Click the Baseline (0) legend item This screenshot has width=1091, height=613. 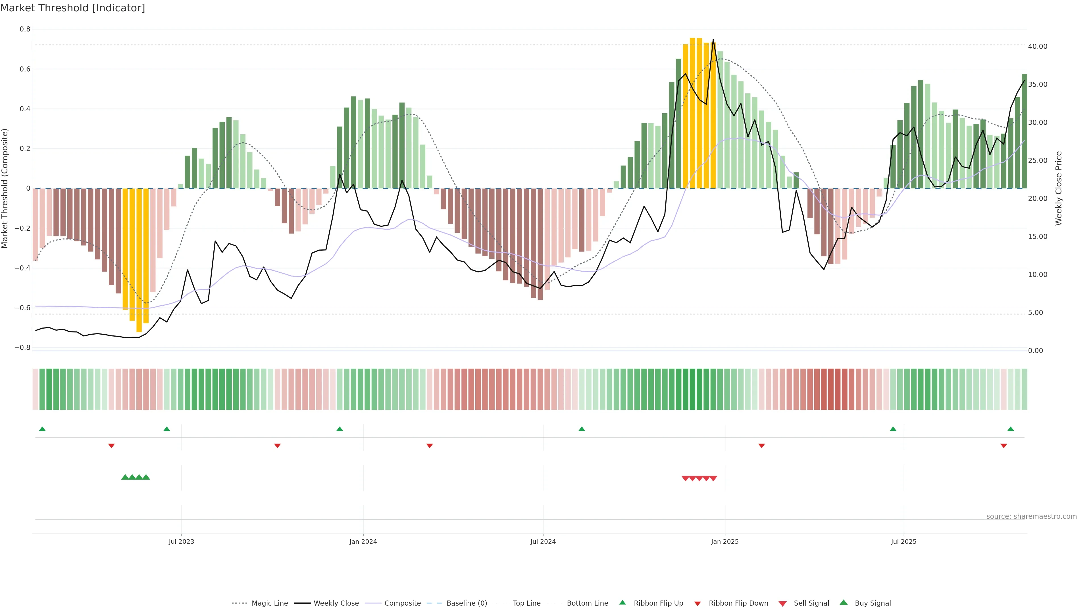[467, 603]
